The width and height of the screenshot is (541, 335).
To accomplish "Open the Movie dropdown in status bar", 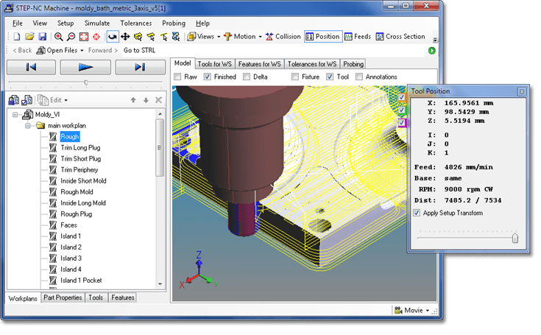I will click(x=412, y=310).
